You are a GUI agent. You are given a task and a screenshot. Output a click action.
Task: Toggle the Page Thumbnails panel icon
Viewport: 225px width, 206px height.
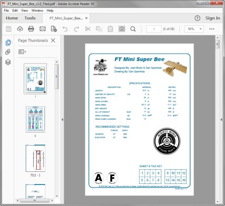coord(8,43)
